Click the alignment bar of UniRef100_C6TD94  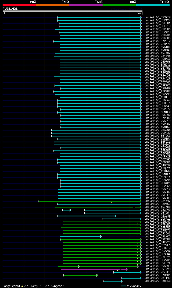point(112,213)
